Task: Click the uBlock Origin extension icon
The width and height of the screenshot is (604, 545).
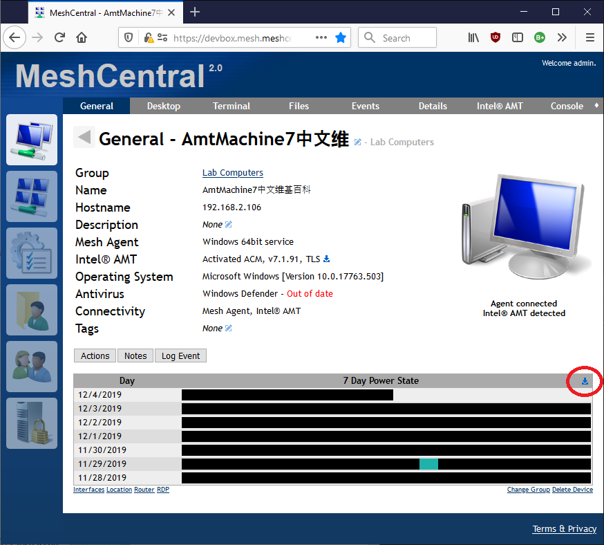Action: tap(496, 37)
